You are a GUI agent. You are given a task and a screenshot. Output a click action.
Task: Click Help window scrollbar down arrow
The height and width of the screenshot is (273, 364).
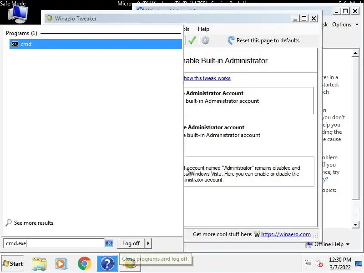click(x=355, y=224)
